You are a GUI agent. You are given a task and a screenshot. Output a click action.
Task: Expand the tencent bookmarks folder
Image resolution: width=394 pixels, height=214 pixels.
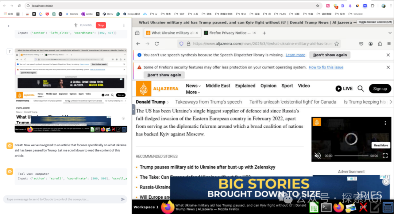click(356, 14)
